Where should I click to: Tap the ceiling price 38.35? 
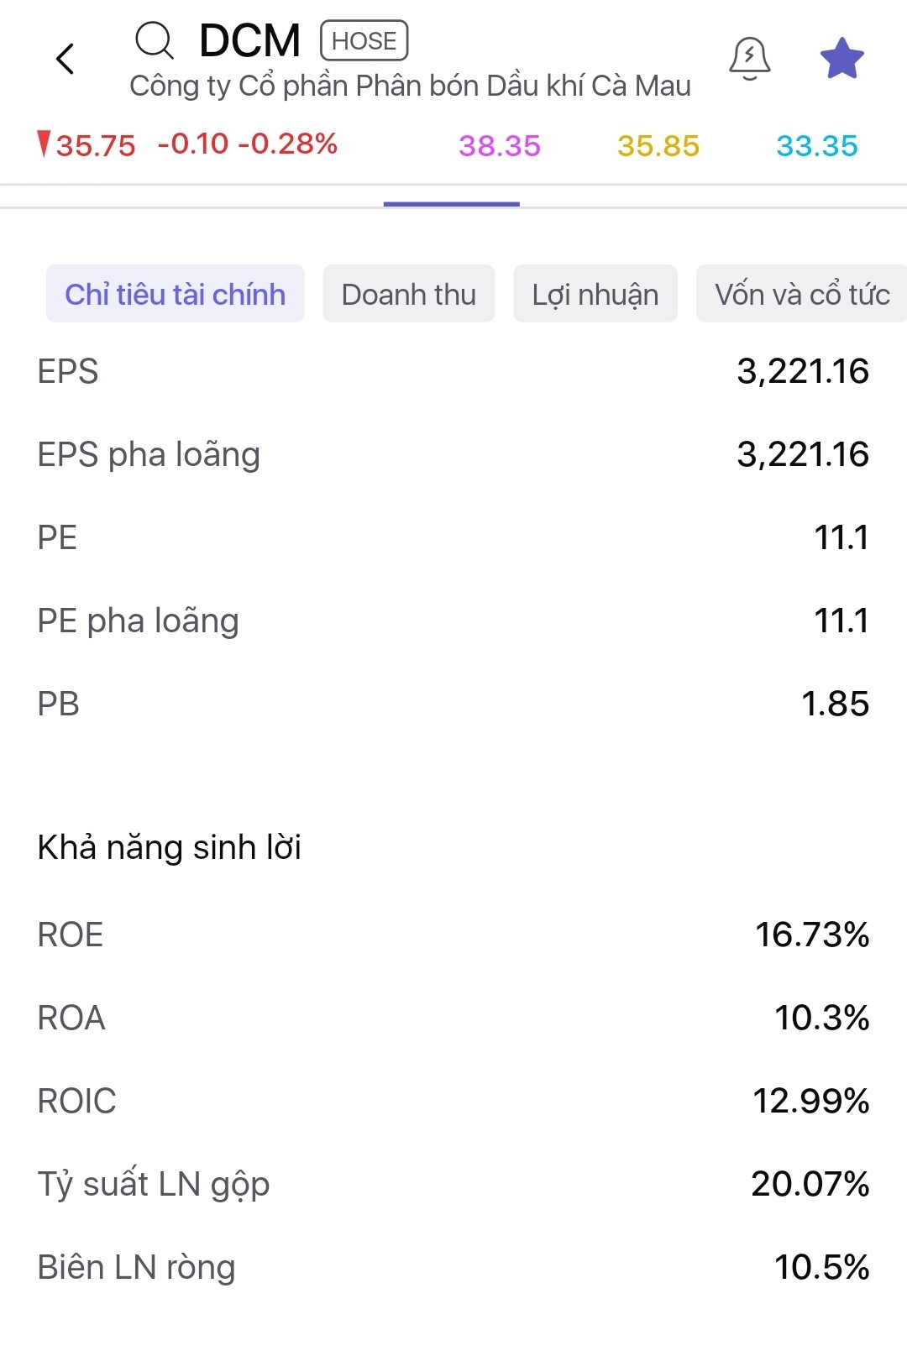point(500,146)
